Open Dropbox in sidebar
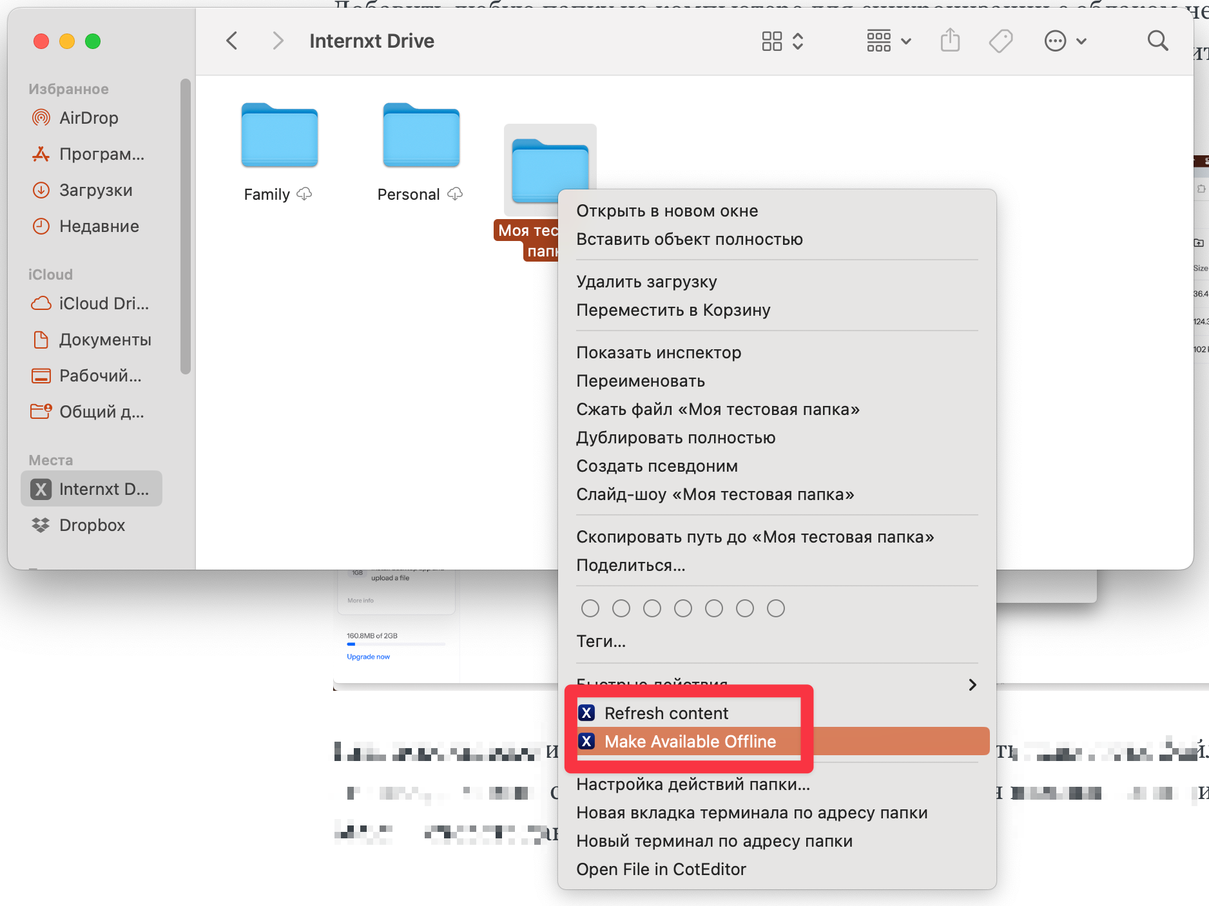The image size is (1209, 906). point(92,525)
